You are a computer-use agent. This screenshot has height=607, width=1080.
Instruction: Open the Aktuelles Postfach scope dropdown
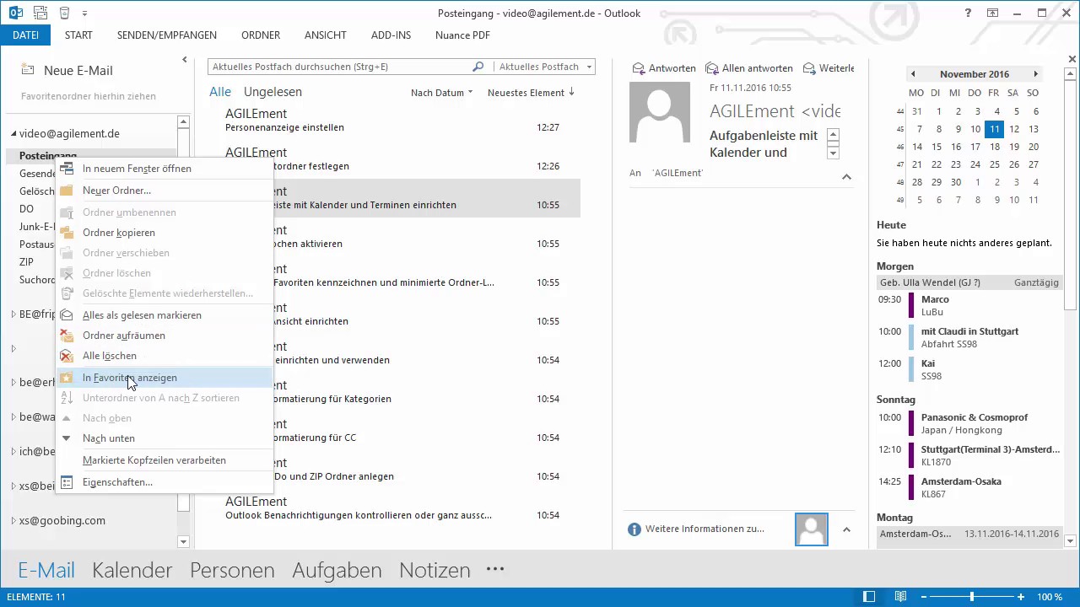pos(544,67)
